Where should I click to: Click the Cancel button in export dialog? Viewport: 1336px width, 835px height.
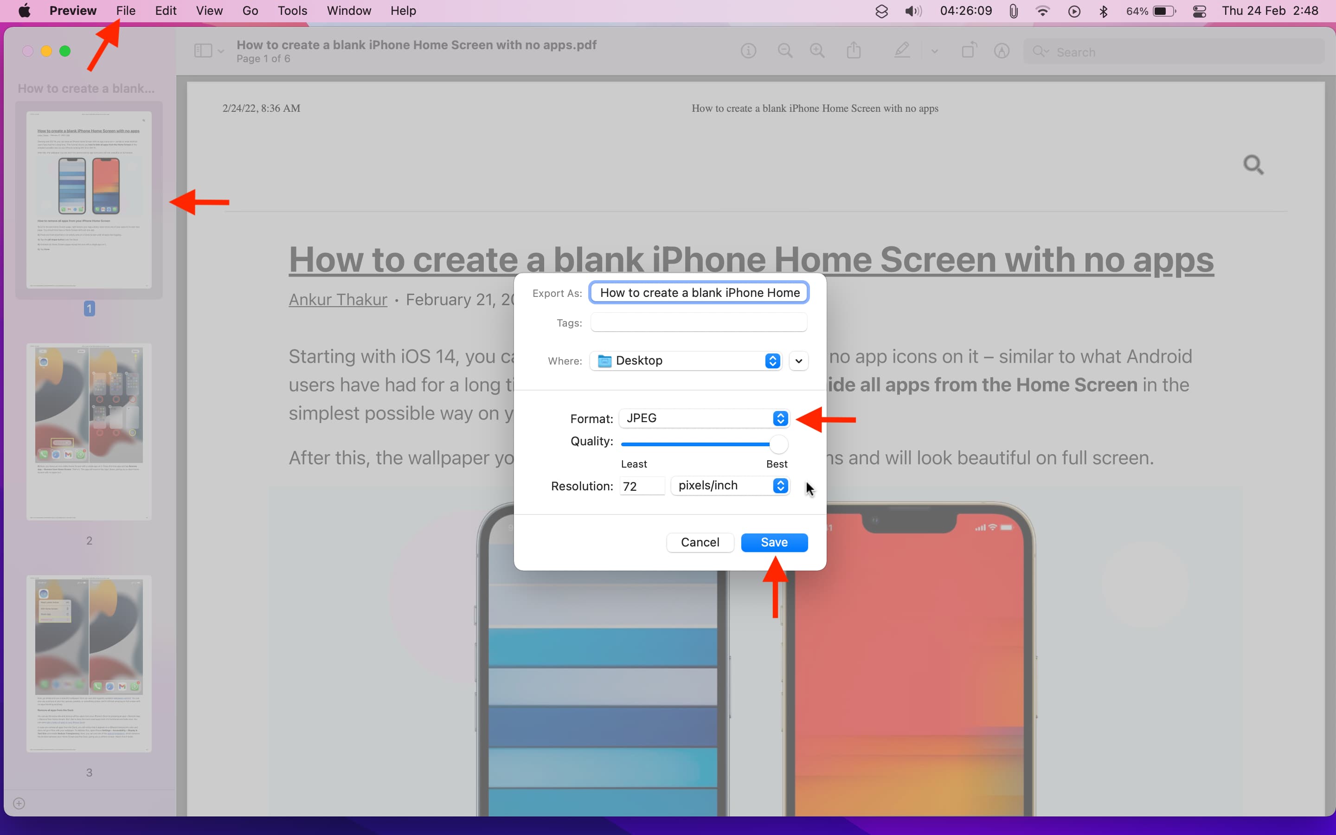coord(700,542)
